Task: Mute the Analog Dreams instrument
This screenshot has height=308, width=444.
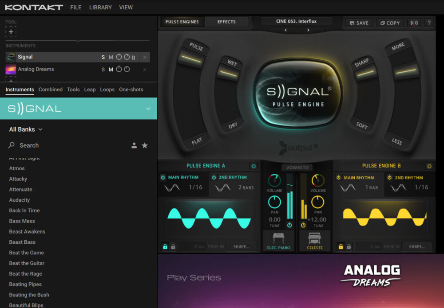Action: coord(111,70)
